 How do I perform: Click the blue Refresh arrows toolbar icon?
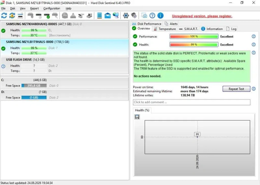point(4,16)
